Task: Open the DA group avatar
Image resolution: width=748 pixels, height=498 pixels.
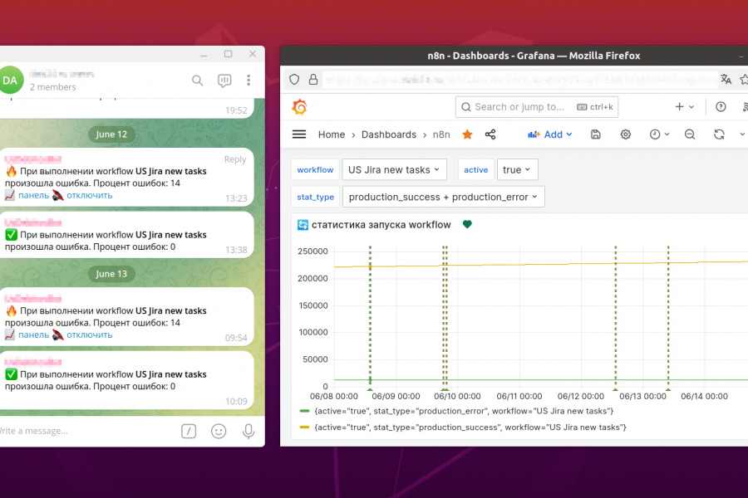Action: (10, 81)
